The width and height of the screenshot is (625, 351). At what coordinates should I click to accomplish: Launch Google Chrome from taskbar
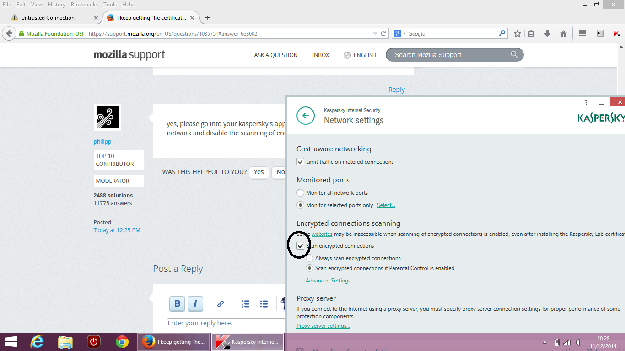(x=122, y=342)
